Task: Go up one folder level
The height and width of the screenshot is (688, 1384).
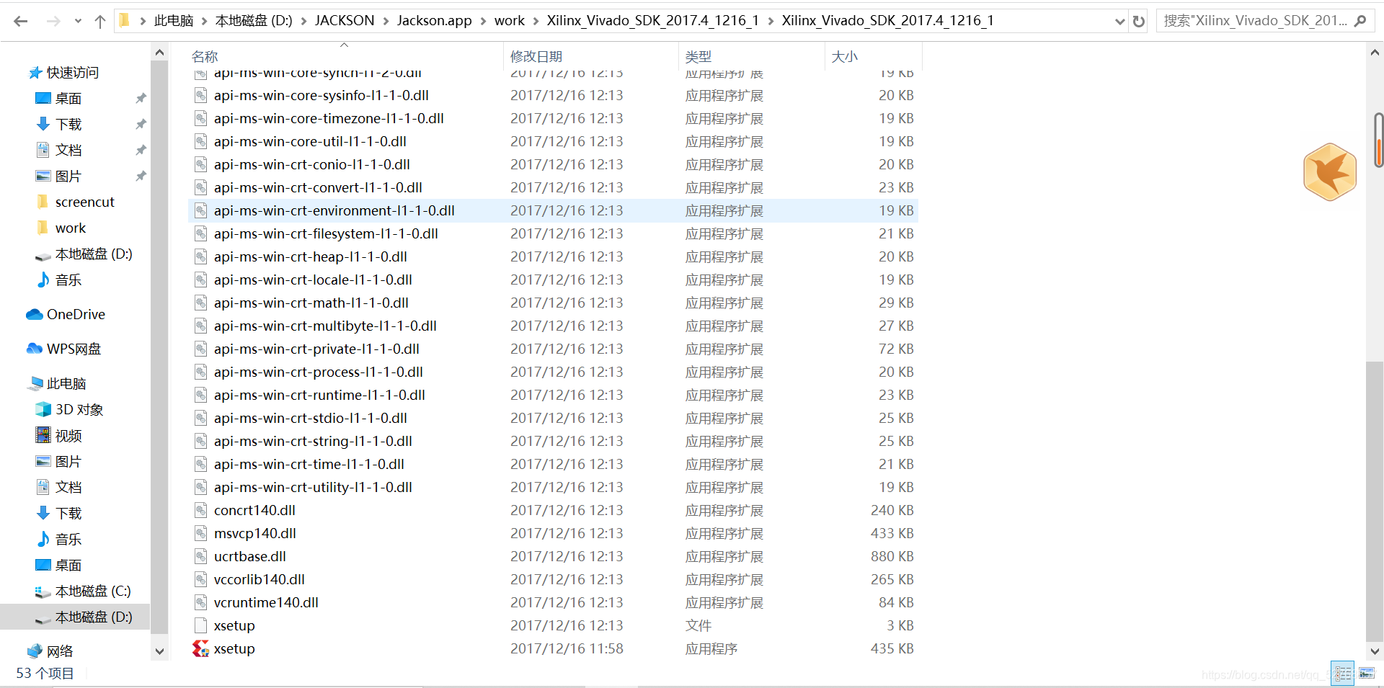Action: click(100, 21)
